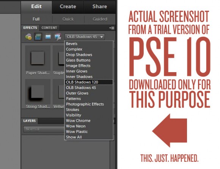Viewport: 220px width, 169px height.
Task: Switch to the Edit tab
Action: coord(36,6)
